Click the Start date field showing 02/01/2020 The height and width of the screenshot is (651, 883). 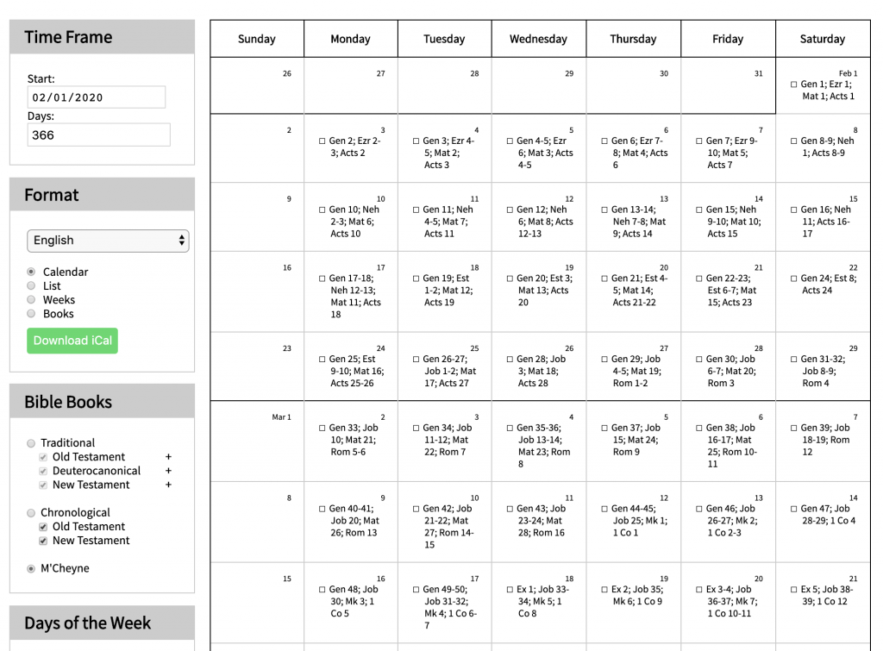[96, 97]
